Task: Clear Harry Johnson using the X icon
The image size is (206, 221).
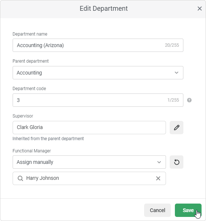Action: coord(158,178)
